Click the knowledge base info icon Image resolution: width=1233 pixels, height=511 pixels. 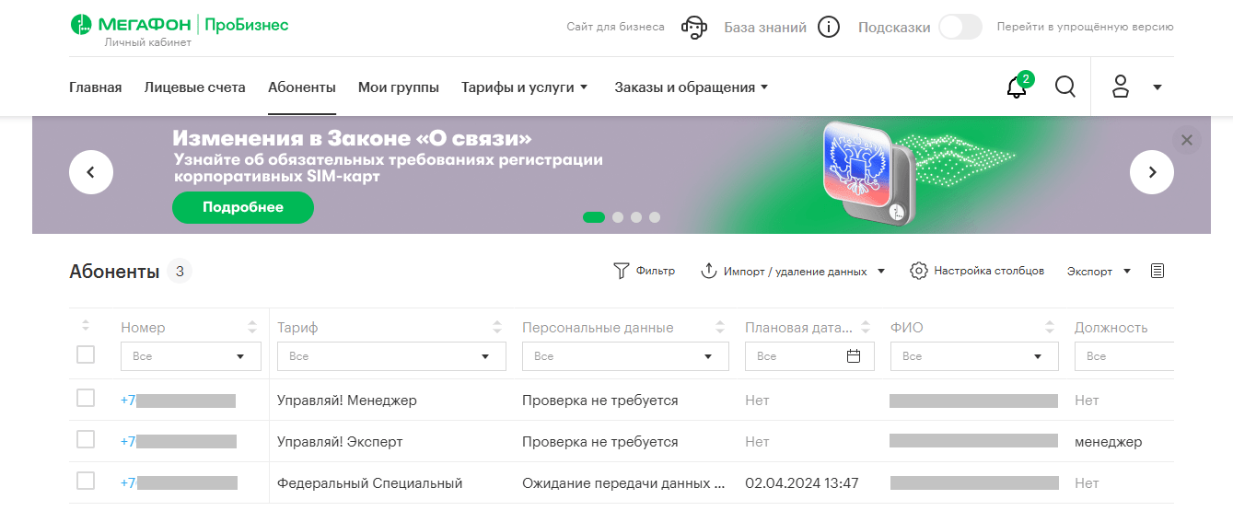tap(828, 28)
